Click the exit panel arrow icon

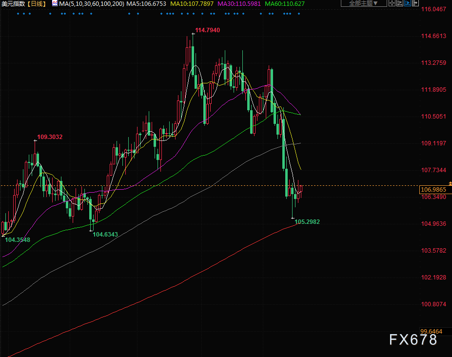click(x=415, y=3)
